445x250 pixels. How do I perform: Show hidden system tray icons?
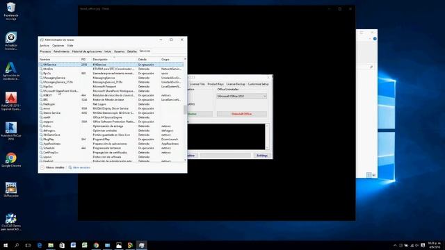coord(395,245)
